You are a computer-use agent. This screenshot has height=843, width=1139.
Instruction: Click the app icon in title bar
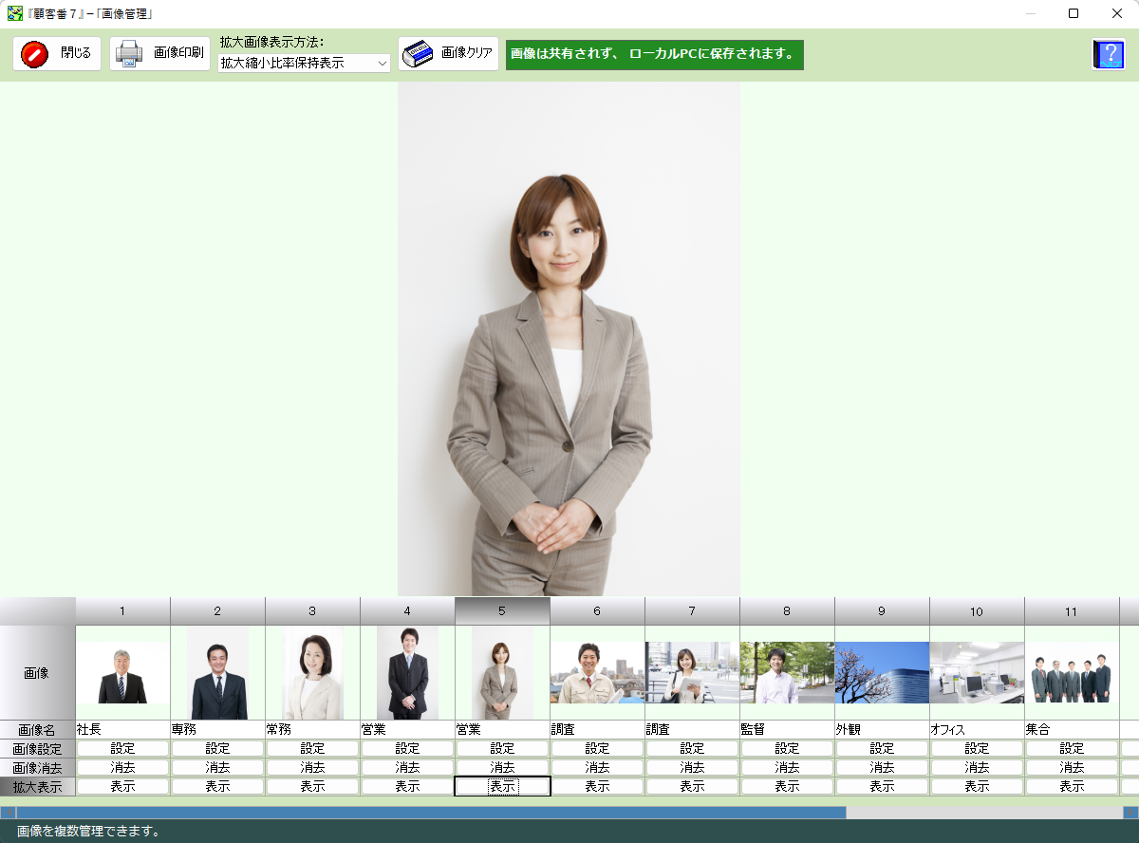[x=15, y=13]
